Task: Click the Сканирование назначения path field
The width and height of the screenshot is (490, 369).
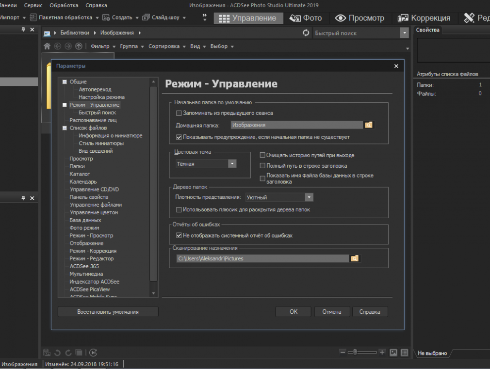Action: [x=262, y=258]
